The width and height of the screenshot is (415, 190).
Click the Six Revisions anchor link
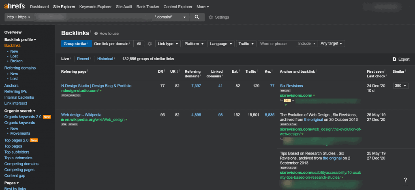click(x=291, y=86)
